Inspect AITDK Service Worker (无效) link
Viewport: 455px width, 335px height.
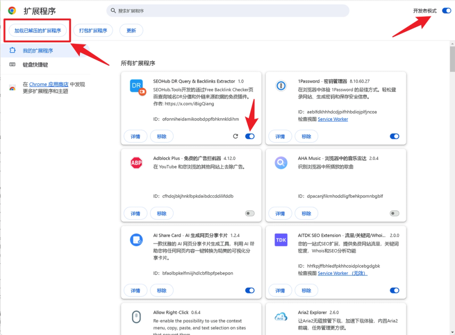[343, 273]
